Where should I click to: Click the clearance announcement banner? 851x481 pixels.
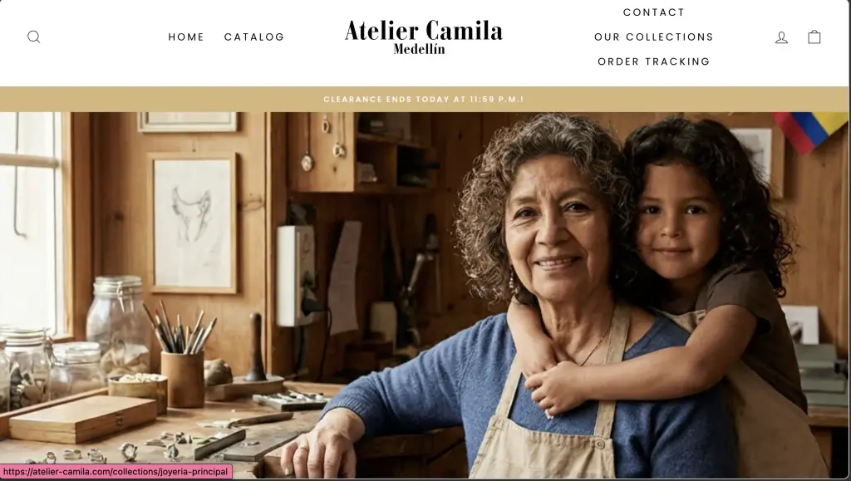424,99
